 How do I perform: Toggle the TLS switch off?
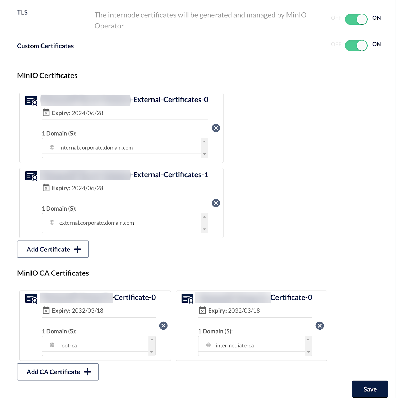pyautogui.click(x=356, y=19)
